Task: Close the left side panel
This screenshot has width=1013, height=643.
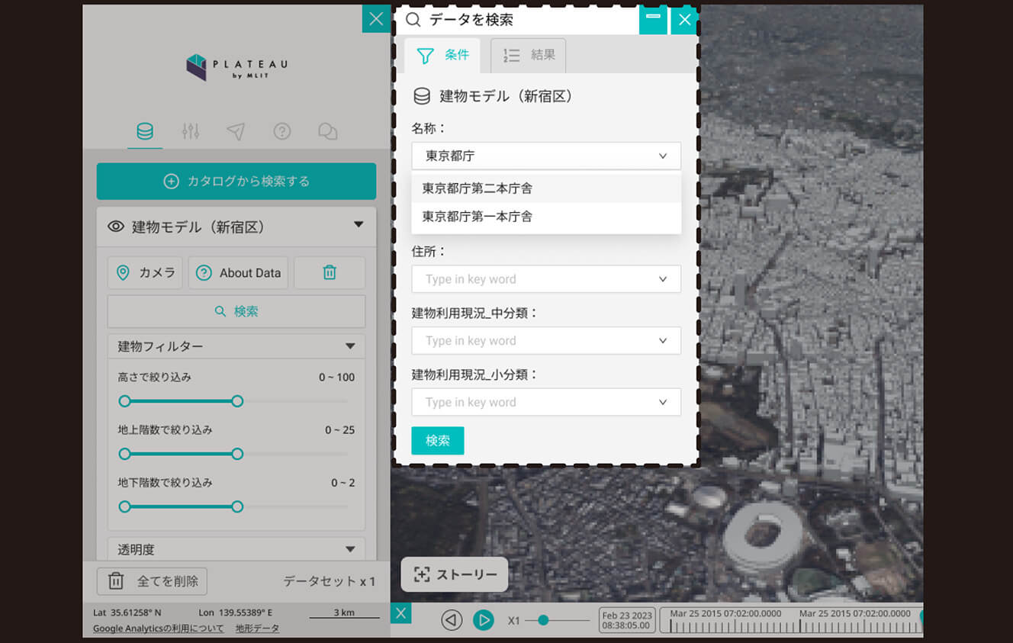Action: coord(376,19)
